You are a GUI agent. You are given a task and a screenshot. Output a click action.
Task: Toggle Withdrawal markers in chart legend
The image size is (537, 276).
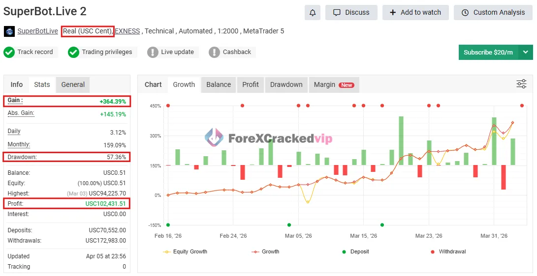(448, 251)
